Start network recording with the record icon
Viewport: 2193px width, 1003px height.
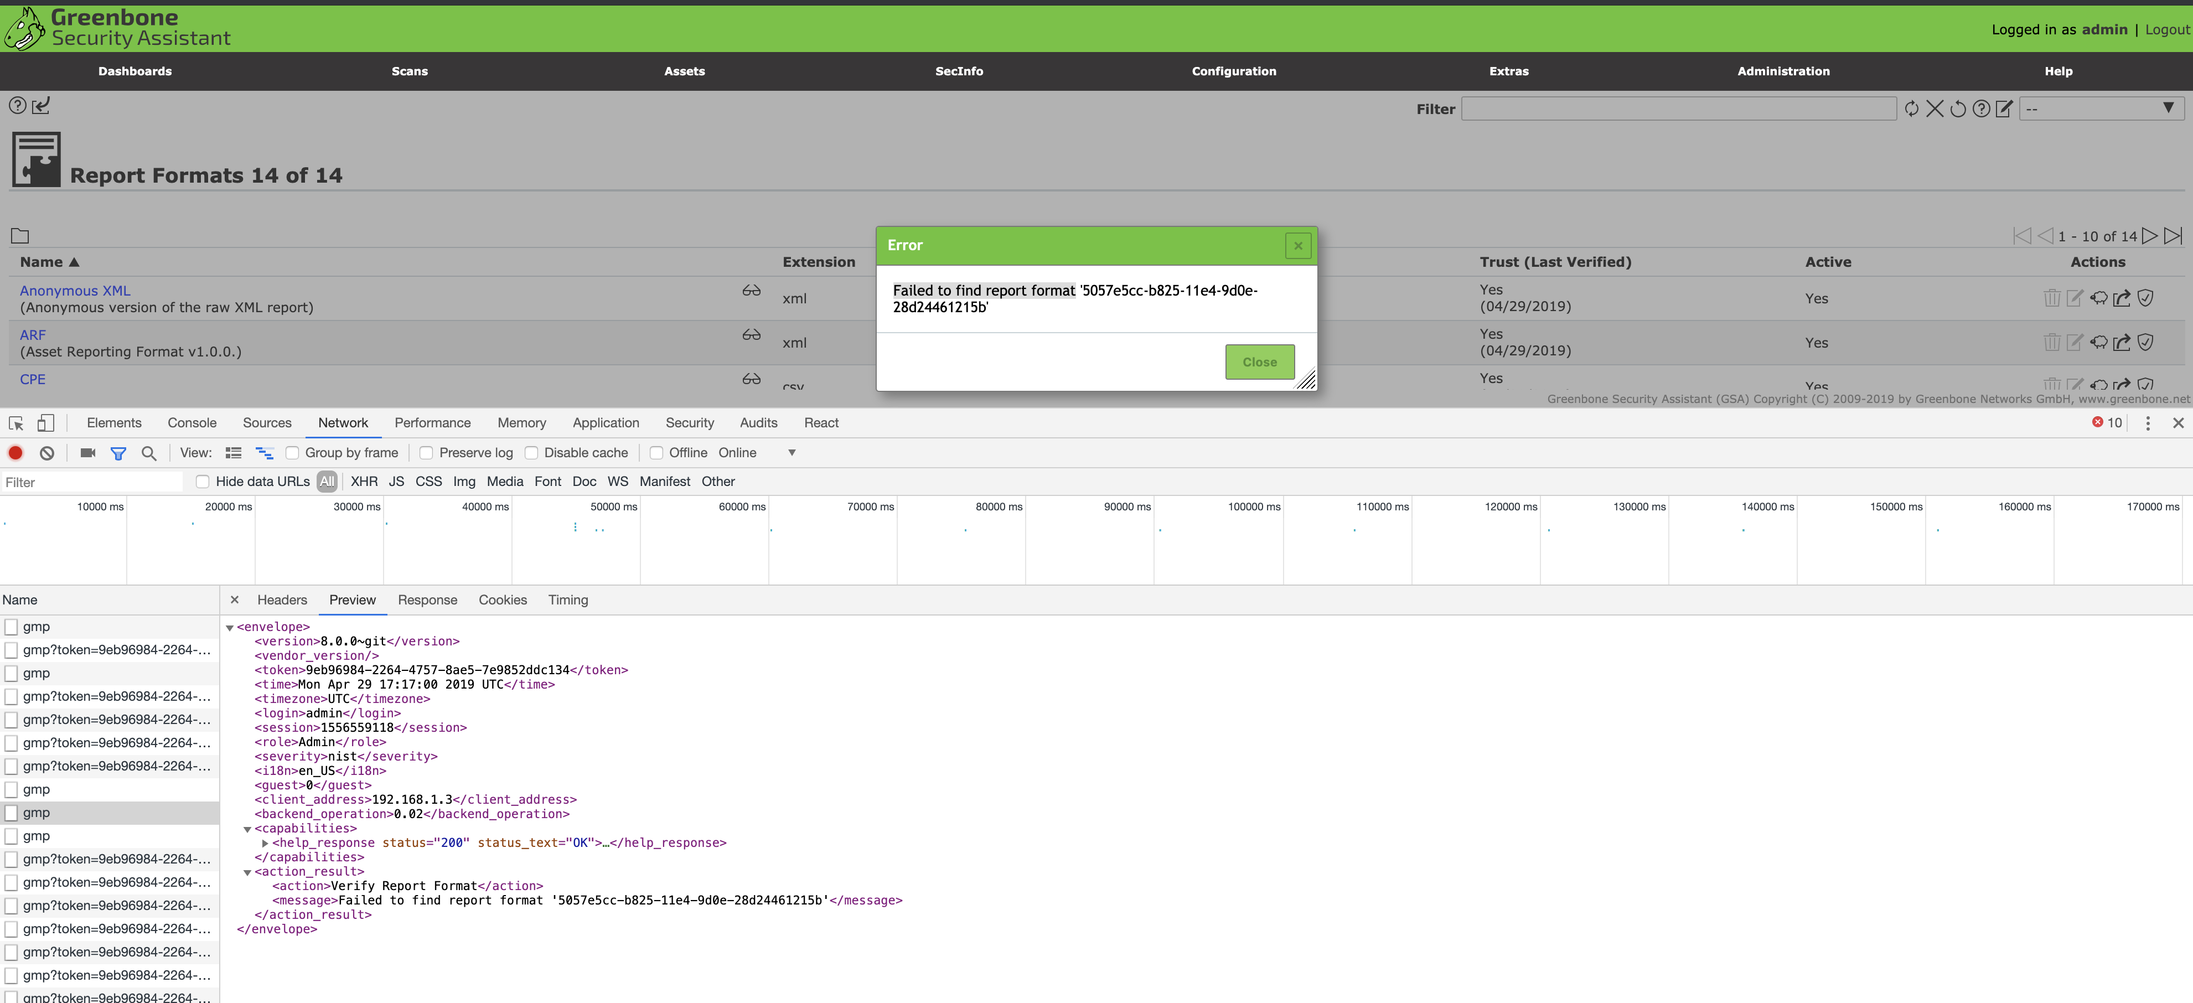point(14,453)
